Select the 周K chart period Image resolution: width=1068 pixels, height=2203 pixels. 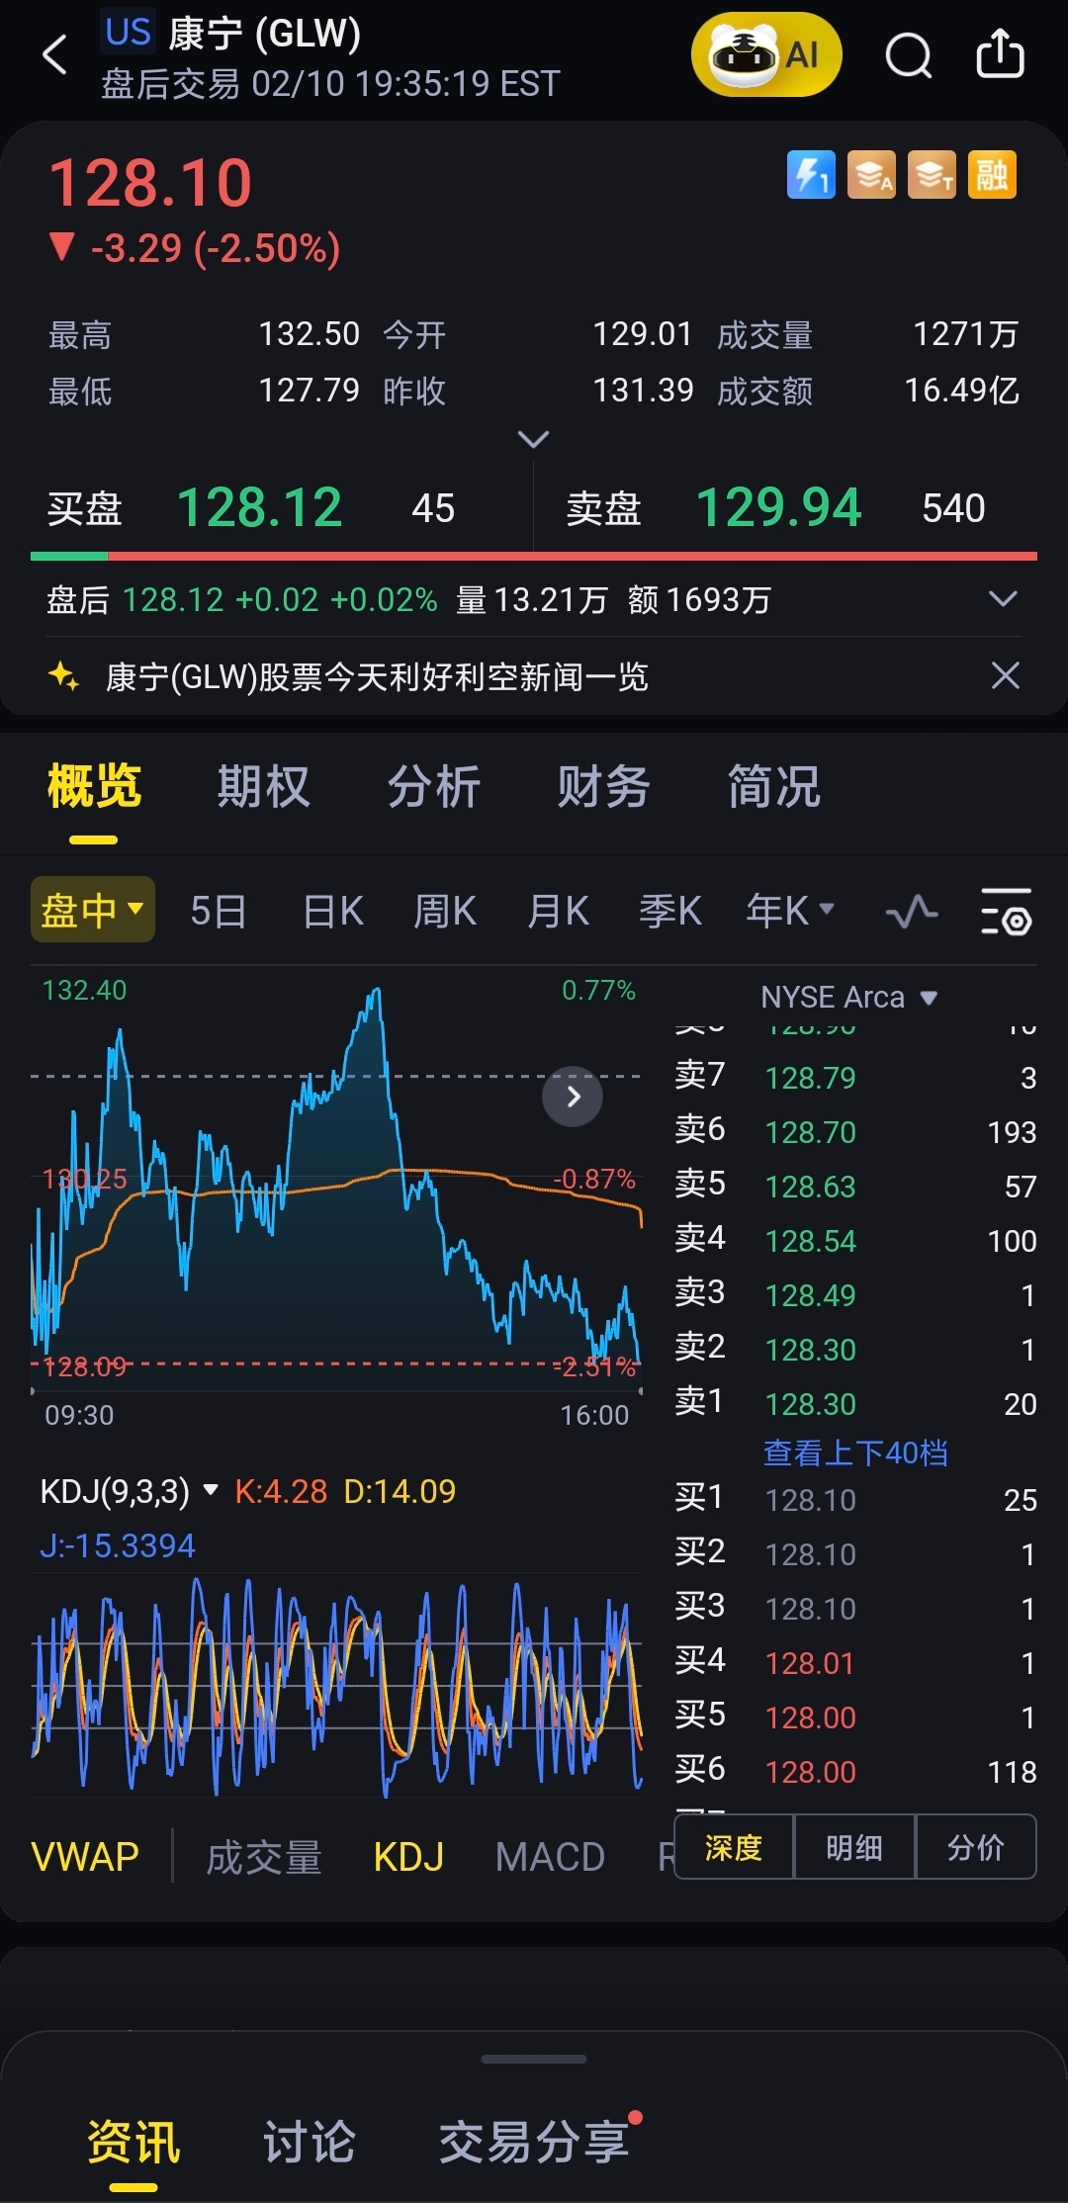tap(445, 910)
